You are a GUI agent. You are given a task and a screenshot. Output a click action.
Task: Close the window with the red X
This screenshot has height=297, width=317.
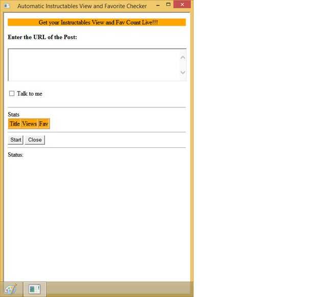click(x=182, y=5)
